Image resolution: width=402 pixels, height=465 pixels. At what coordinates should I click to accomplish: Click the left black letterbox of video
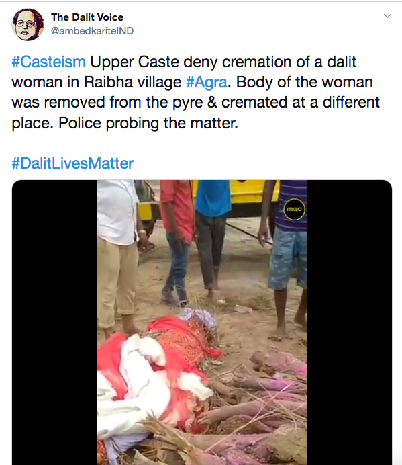click(x=54, y=323)
